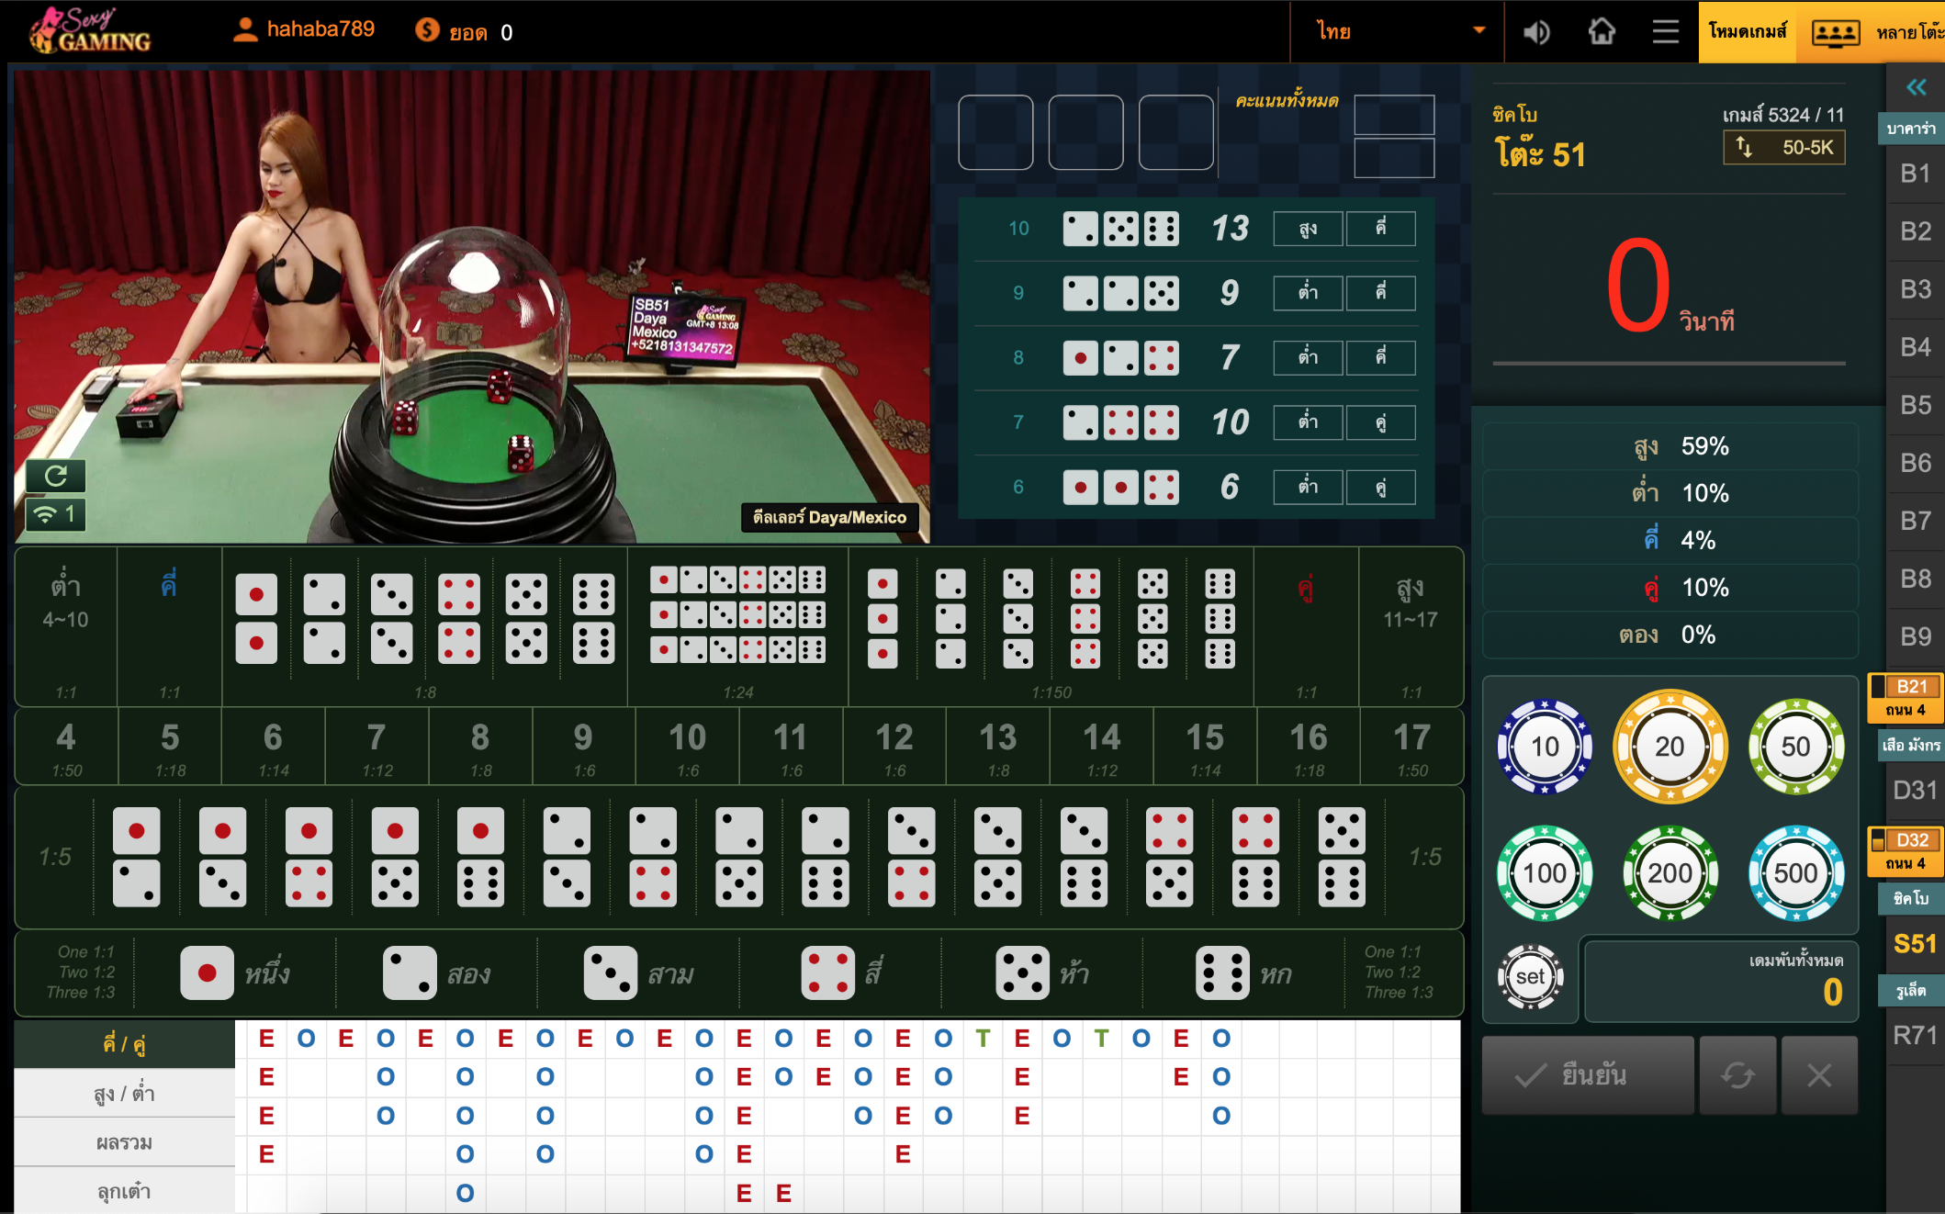Click the repeat bet circular arrows button

1737,1075
